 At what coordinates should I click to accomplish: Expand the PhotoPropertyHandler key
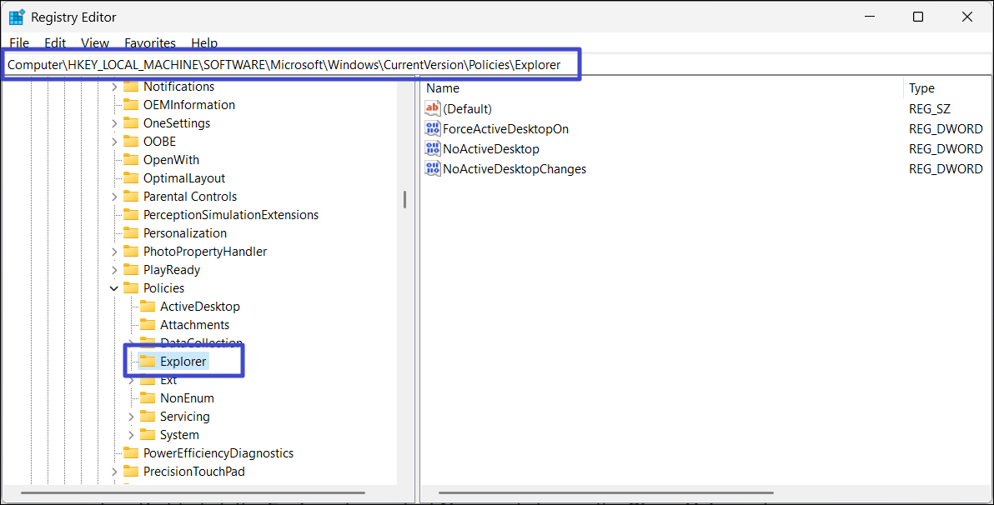(114, 252)
